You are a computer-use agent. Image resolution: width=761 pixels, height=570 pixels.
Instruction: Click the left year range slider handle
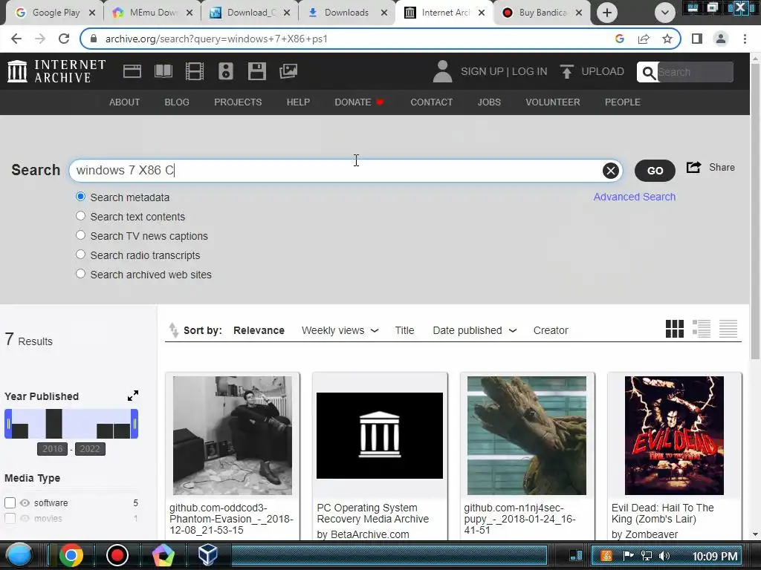click(x=8, y=424)
